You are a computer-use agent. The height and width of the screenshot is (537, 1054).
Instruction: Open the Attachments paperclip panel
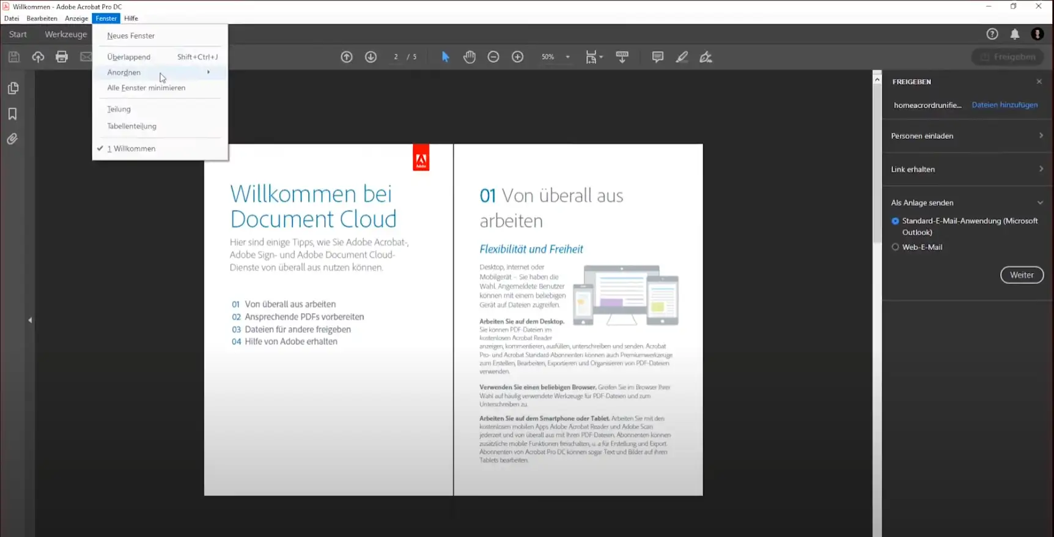point(12,139)
